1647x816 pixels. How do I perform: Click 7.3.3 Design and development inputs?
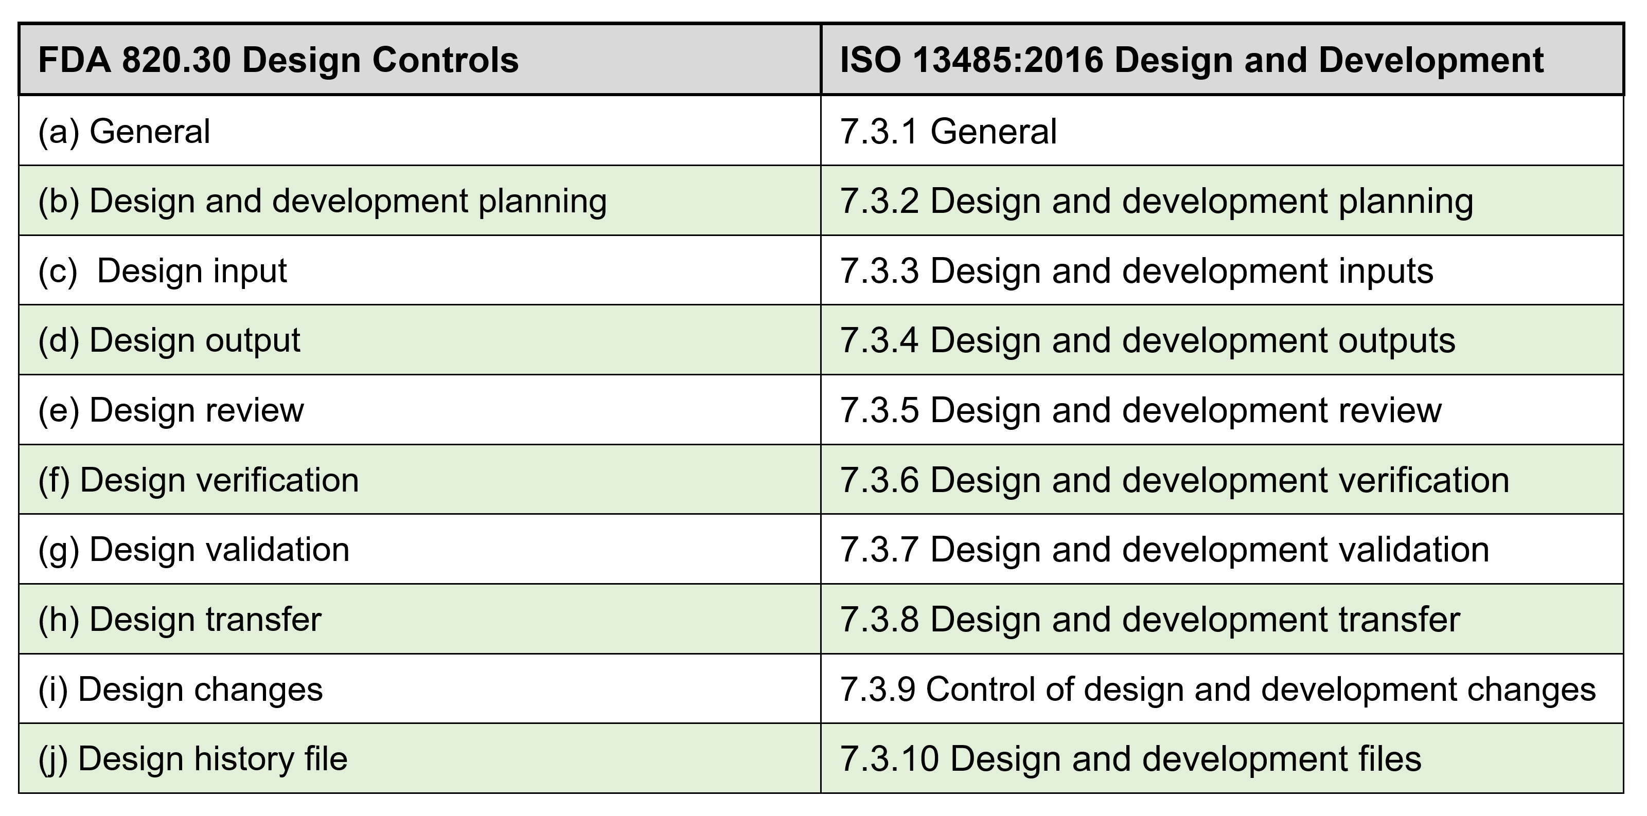[x=1136, y=271]
